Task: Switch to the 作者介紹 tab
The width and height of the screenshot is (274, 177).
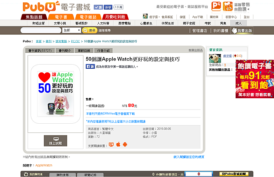Action: (x=103, y=51)
